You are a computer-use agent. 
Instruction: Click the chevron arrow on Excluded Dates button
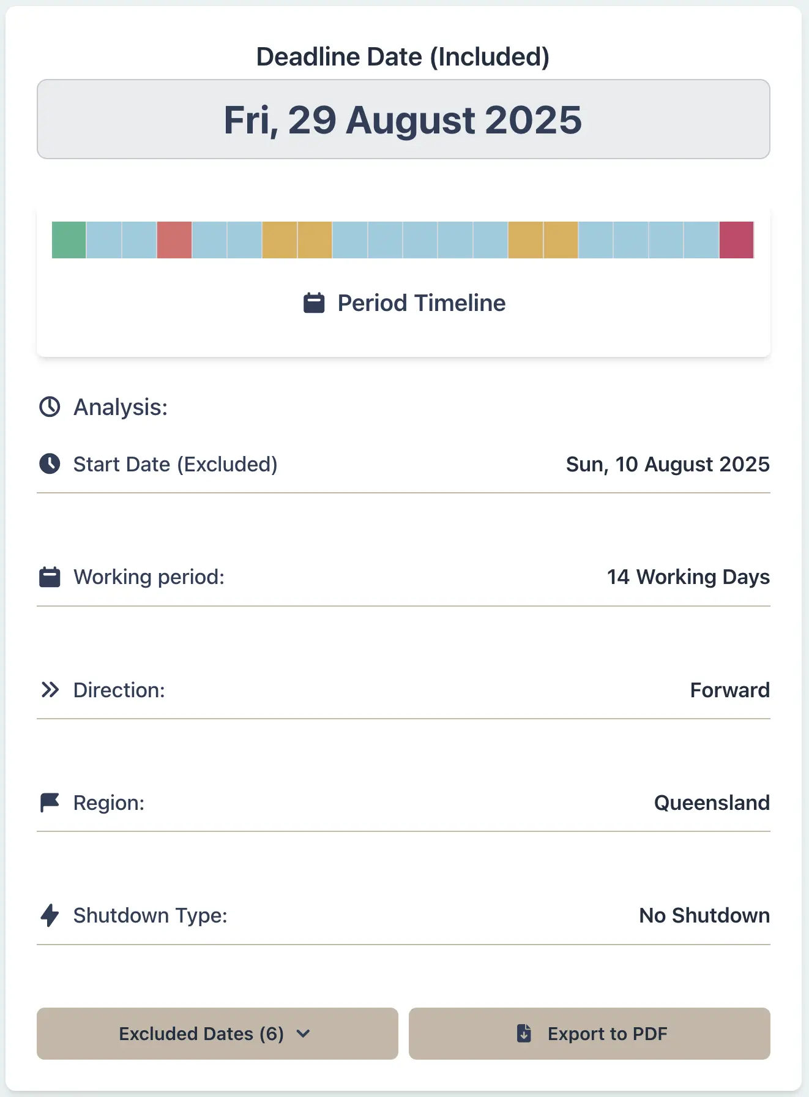point(304,1035)
